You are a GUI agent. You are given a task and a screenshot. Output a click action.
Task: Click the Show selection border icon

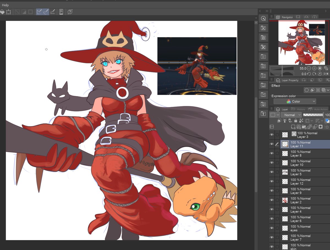(31, 12)
